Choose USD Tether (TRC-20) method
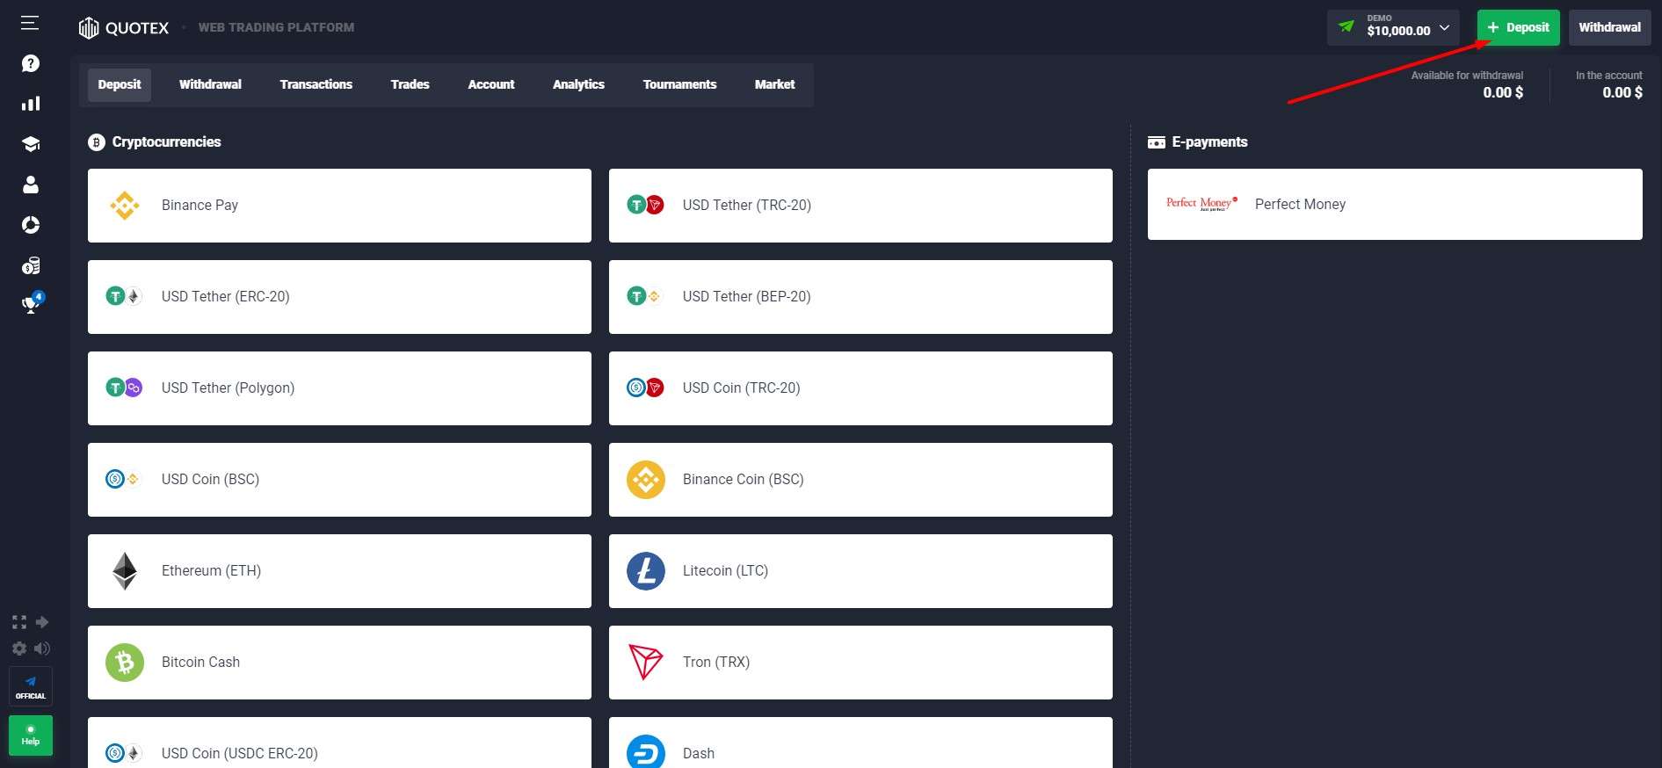This screenshot has height=768, width=1662. click(860, 206)
